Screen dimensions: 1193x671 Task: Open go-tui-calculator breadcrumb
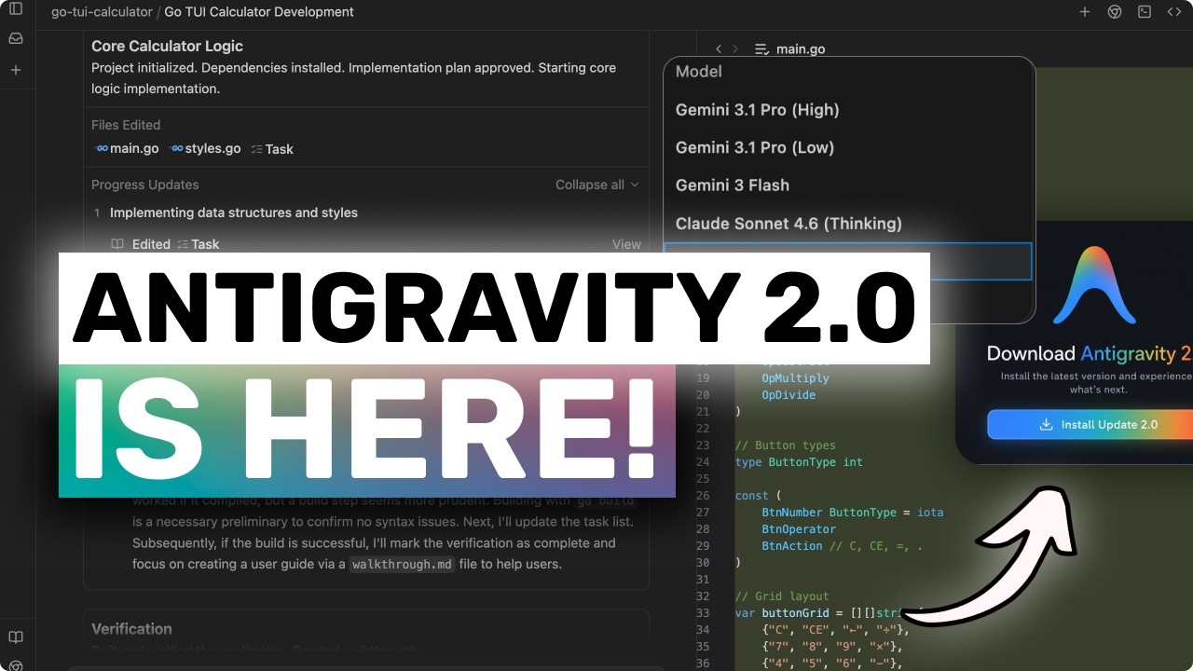coord(102,12)
